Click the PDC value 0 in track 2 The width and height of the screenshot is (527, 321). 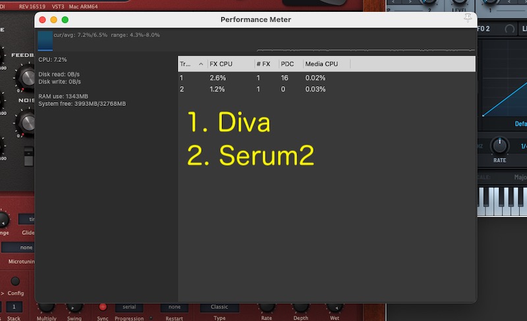pyautogui.click(x=283, y=89)
